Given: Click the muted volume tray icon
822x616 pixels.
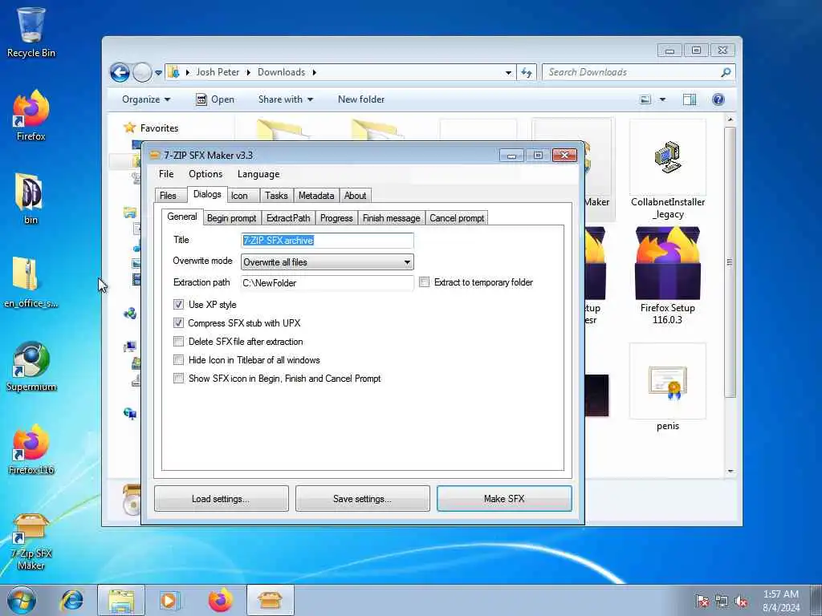Looking at the screenshot, I should tap(741, 602).
